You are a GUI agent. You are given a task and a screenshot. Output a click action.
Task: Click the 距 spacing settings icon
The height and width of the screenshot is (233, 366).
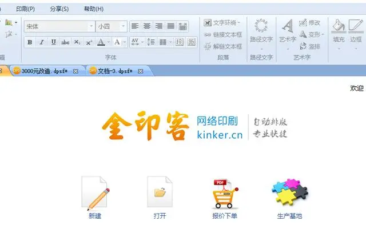tap(191, 42)
